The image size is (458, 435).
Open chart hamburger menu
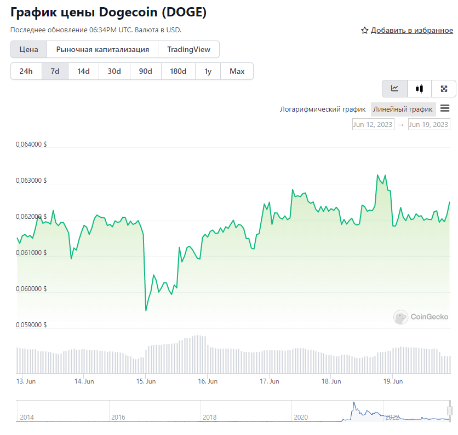444,108
